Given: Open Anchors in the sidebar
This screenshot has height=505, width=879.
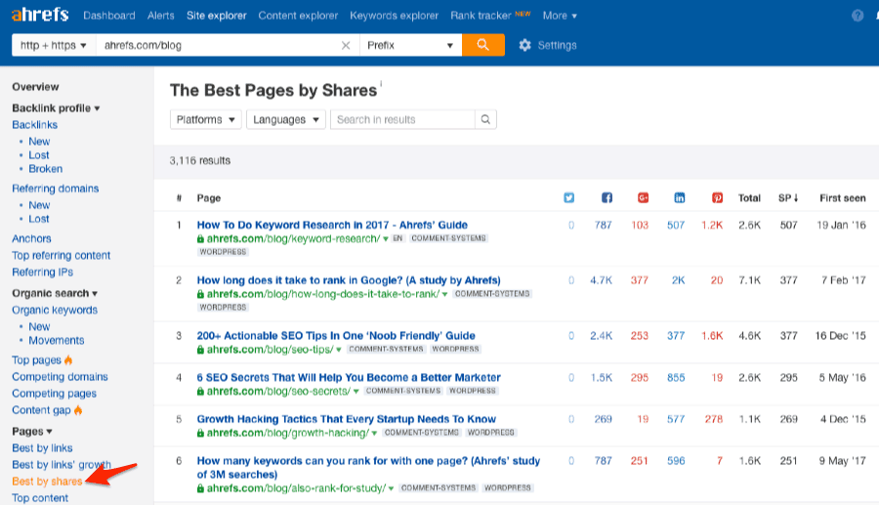Looking at the screenshot, I should pyautogui.click(x=31, y=238).
